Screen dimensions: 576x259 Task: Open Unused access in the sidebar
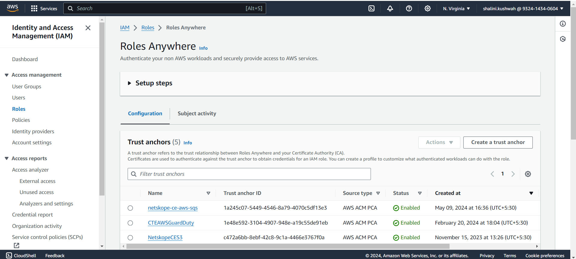tap(37, 192)
